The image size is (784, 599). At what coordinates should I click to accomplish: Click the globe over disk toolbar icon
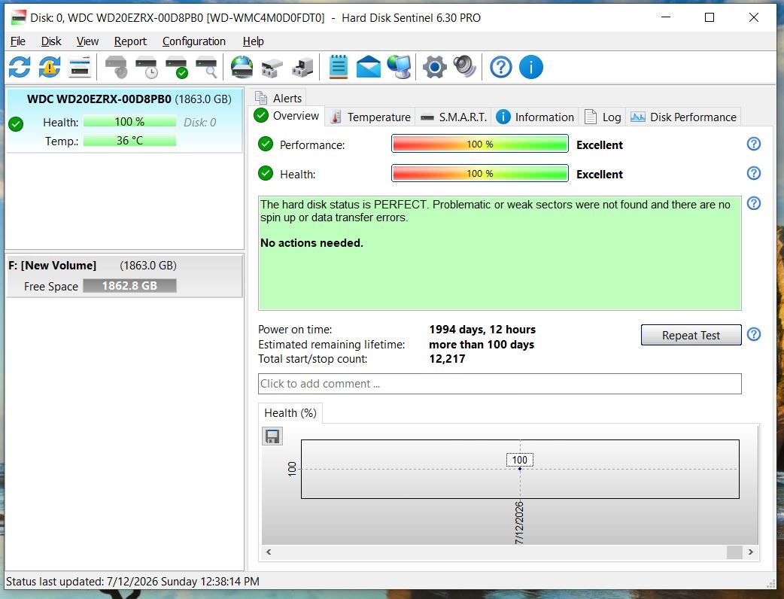point(242,67)
